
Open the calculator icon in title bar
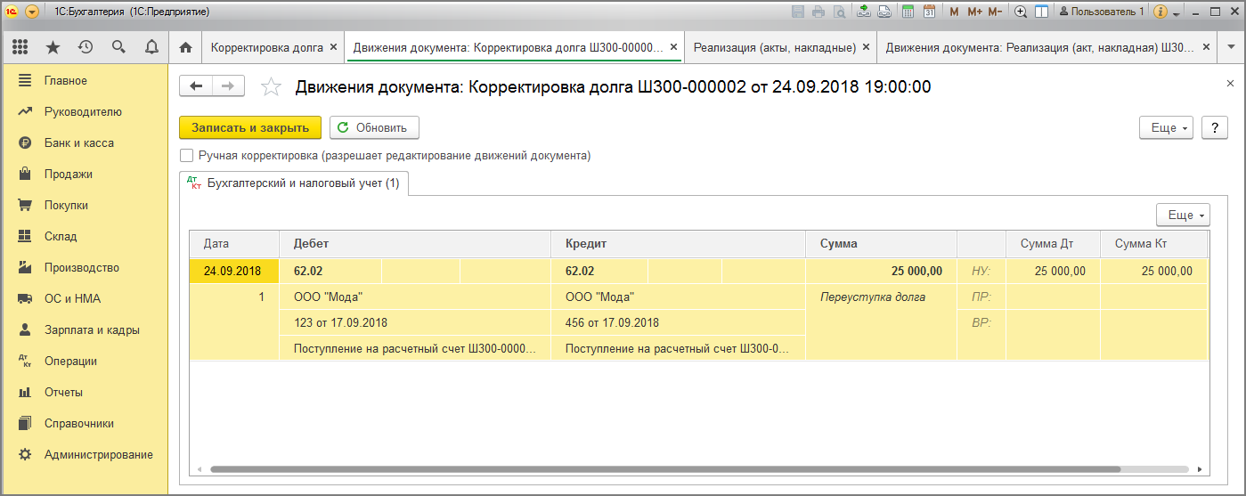click(908, 12)
